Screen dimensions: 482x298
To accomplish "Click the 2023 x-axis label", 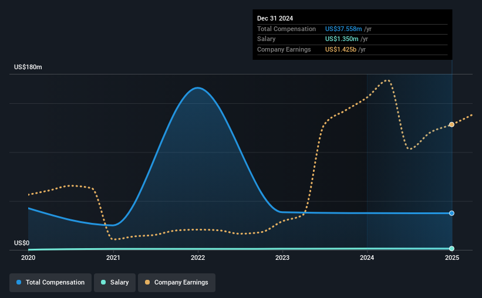I will coord(282,258).
